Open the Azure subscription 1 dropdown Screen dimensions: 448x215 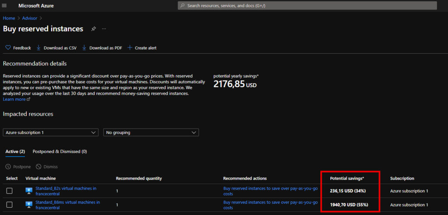tap(51, 133)
